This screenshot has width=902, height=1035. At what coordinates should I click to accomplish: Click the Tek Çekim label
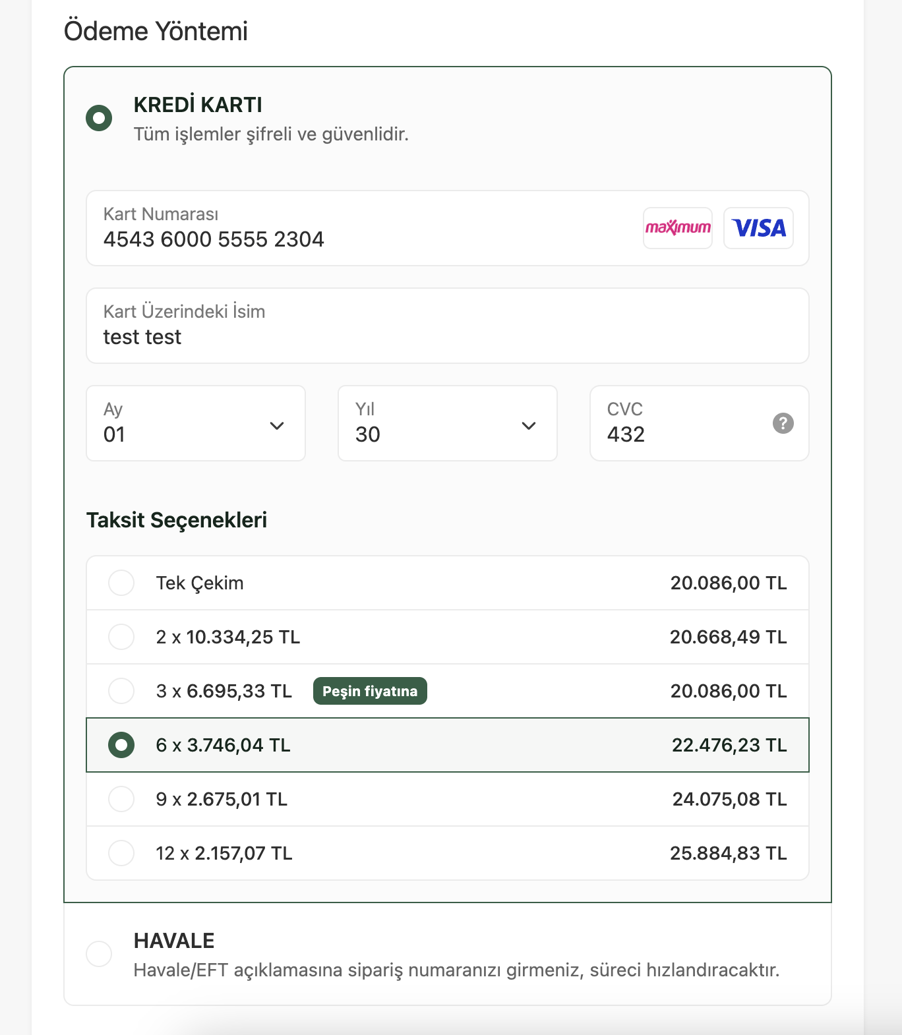click(200, 583)
